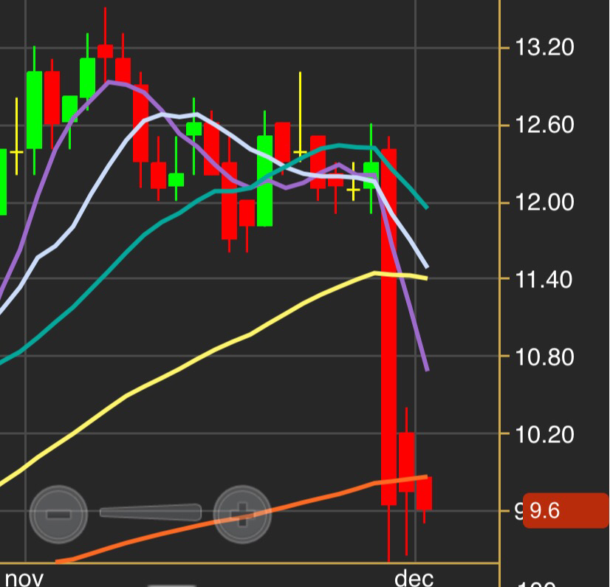Viewport: 610px width, 587px height.
Task: Click the 12.00 price axis label
Action: [544, 202]
